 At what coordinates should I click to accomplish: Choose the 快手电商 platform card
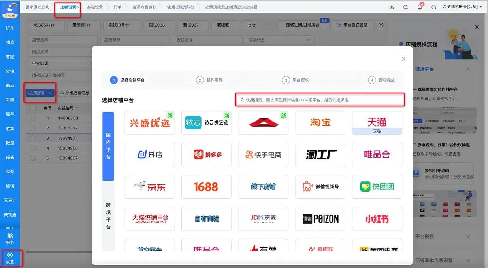(x=263, y=155)
